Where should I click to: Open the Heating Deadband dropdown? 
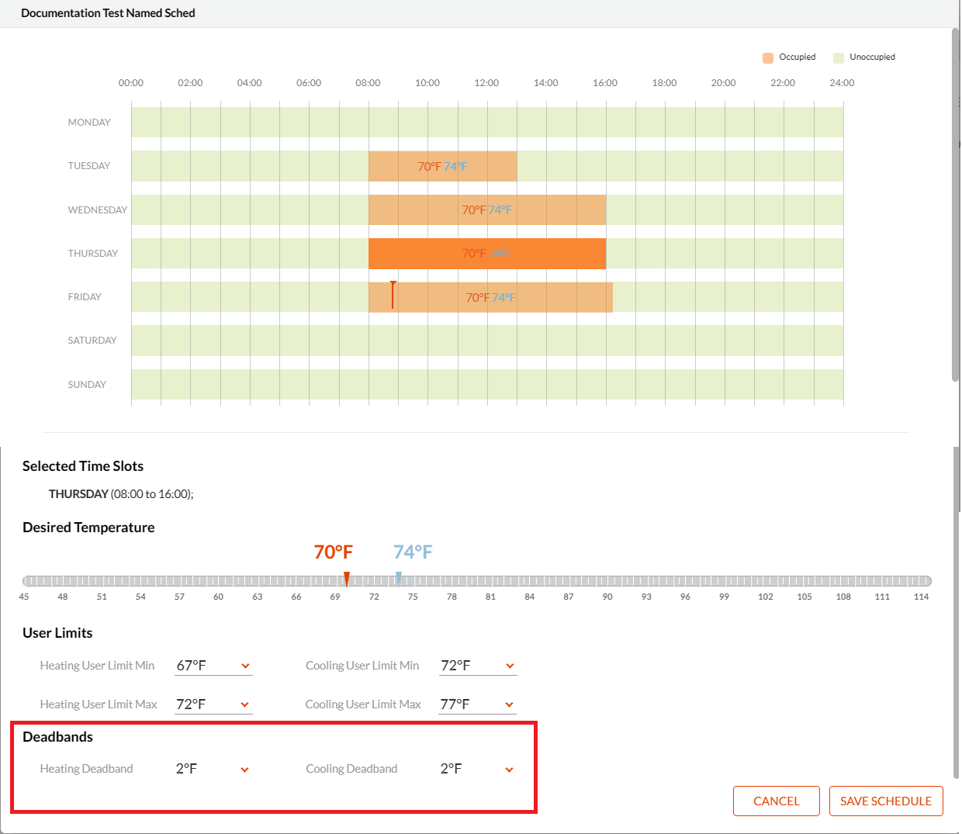[x=245, y=769]
